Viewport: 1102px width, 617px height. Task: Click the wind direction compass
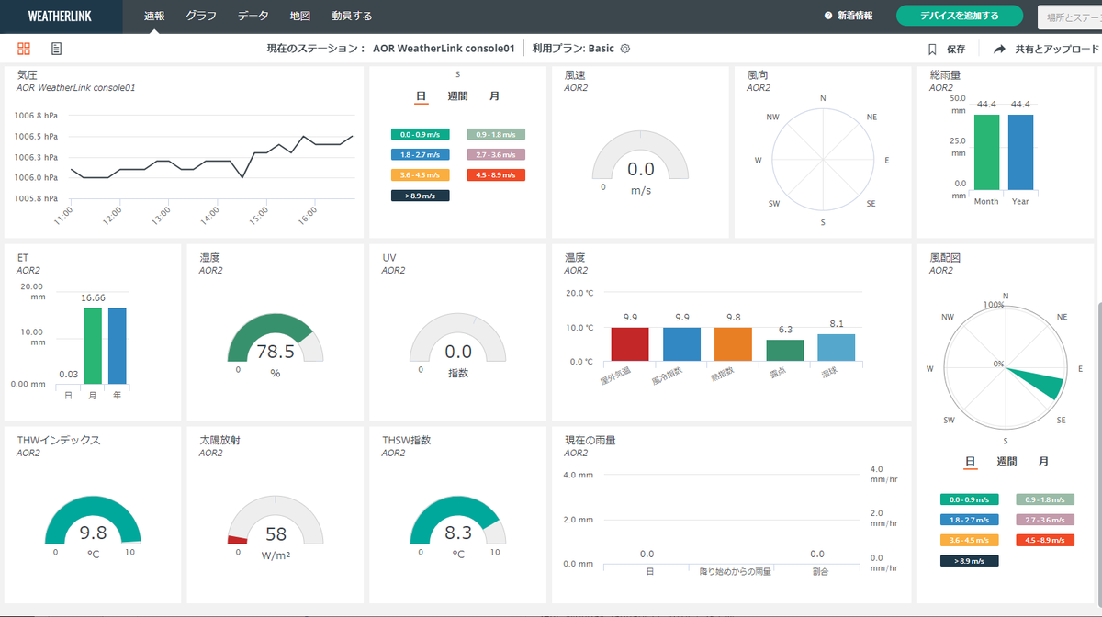(823, 161)
